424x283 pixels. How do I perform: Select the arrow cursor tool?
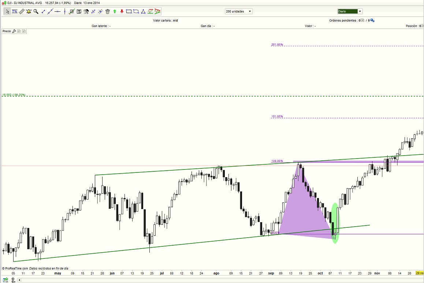[x=7, y=11]
